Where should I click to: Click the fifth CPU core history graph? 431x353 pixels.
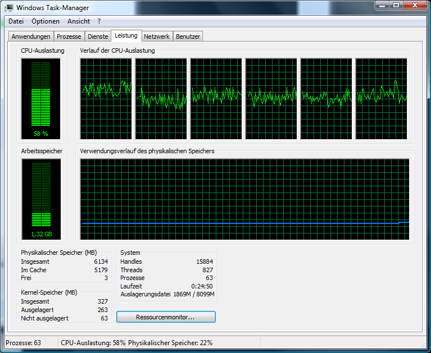[326, 99]
